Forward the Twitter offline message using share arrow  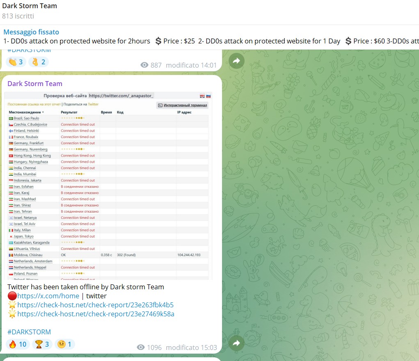click(x=236, y=343)
